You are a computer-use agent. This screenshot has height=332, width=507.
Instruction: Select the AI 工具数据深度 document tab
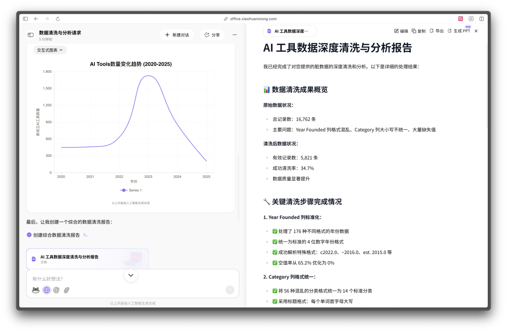[x=290, y=31]
